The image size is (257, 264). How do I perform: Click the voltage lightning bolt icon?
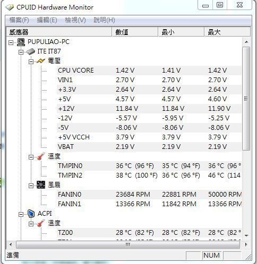41,61
